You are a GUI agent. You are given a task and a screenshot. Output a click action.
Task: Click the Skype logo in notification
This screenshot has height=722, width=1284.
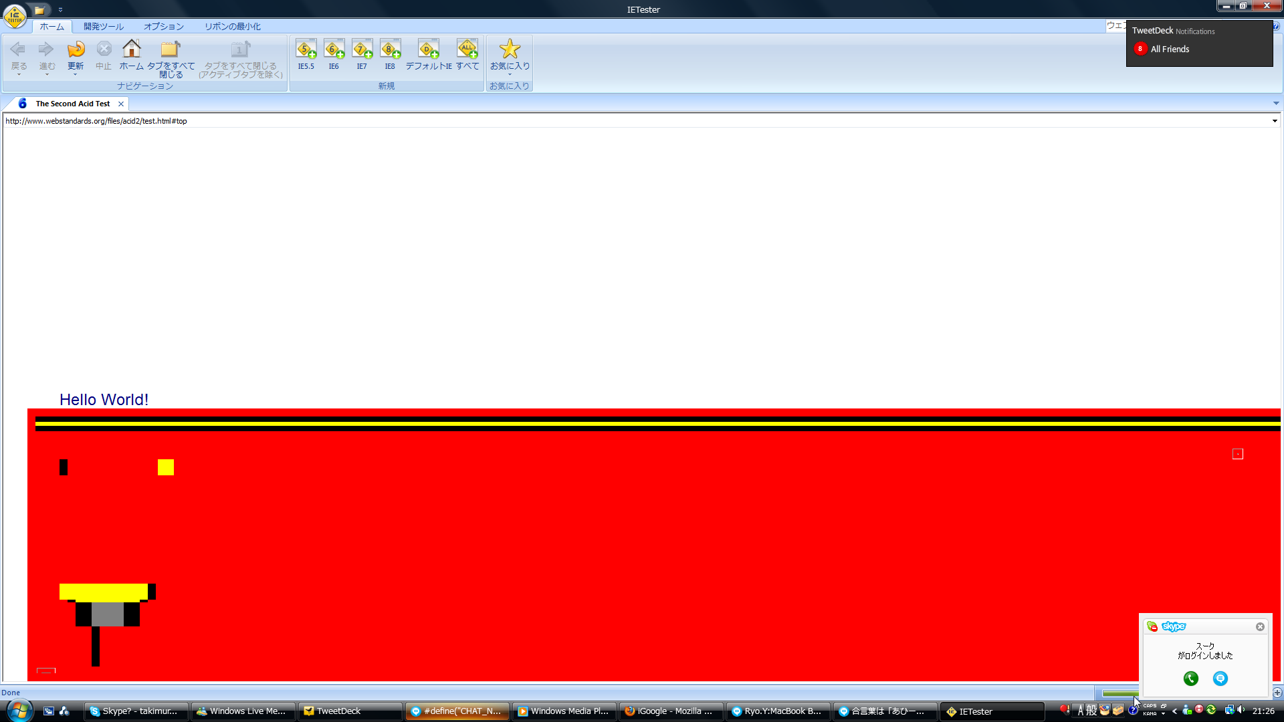click(x=1174, y=626)
